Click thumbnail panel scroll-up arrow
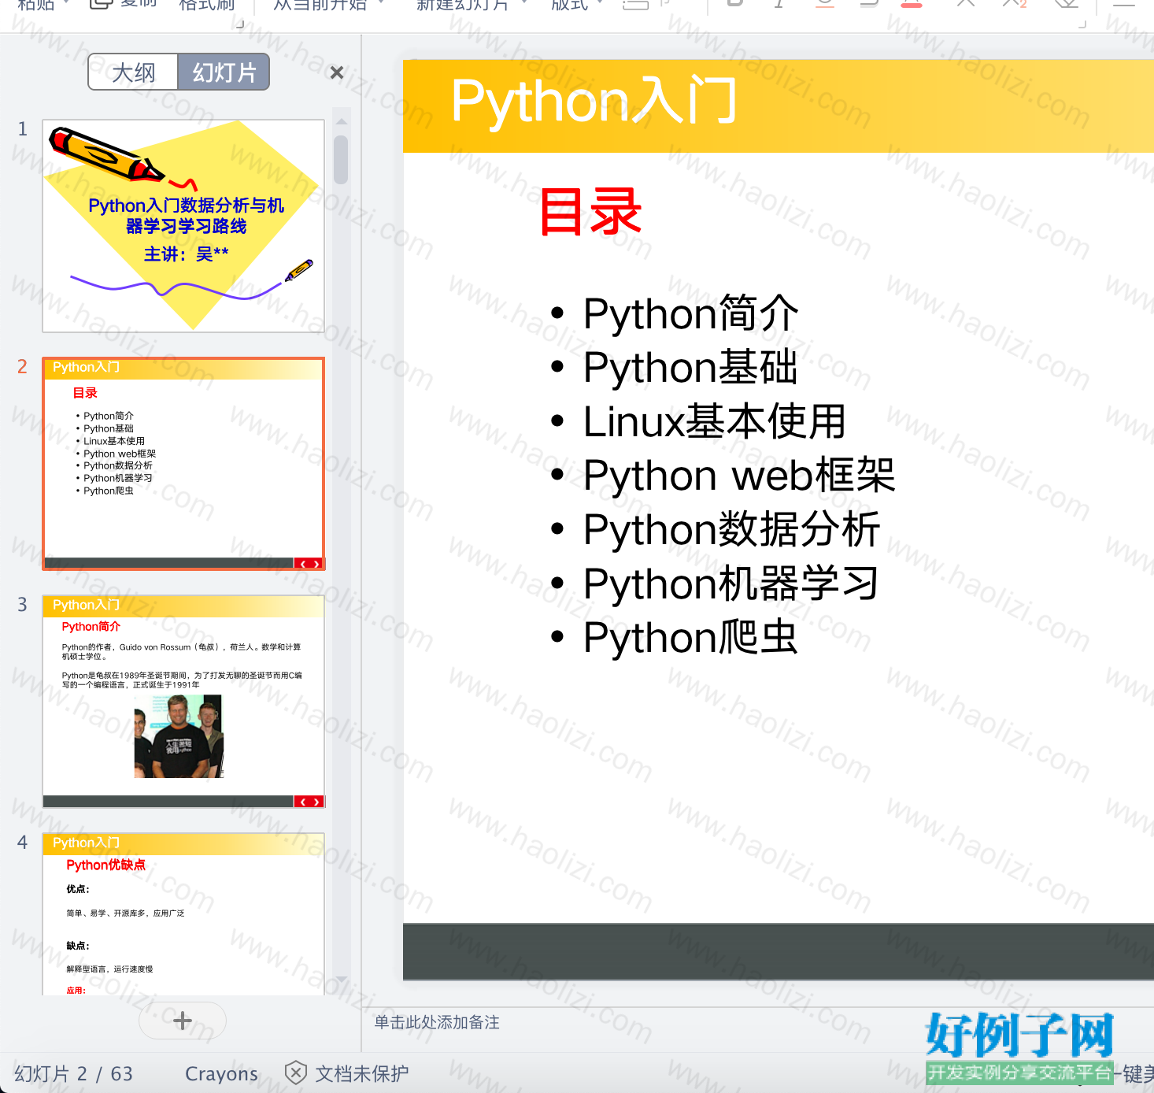The image size is (1154, 1093). tap(341, 122)
